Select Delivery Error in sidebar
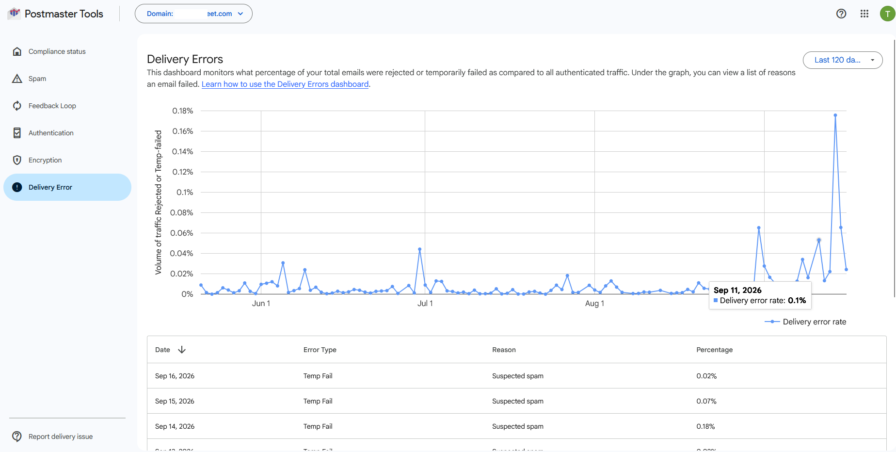 point(67,187)
